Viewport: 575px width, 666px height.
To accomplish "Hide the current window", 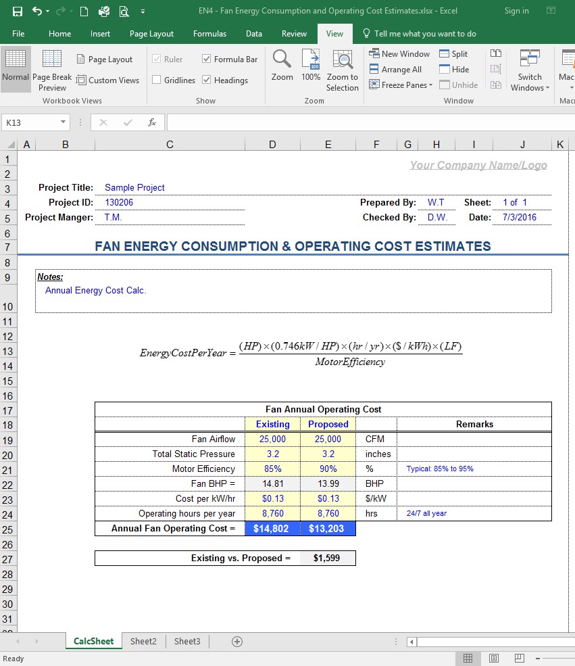I will [x=454, y=69].
